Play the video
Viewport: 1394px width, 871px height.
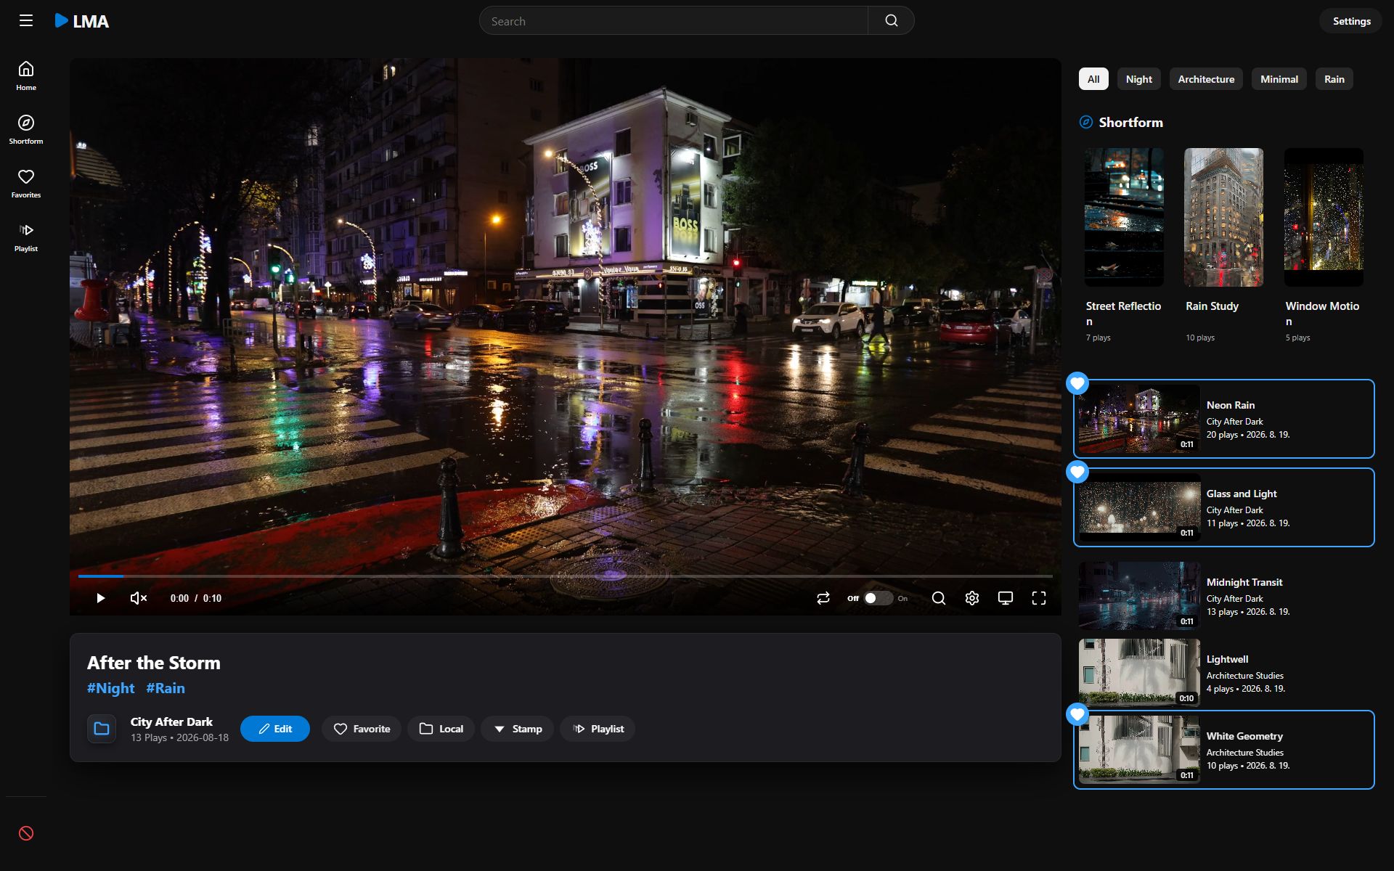[101, 598]
